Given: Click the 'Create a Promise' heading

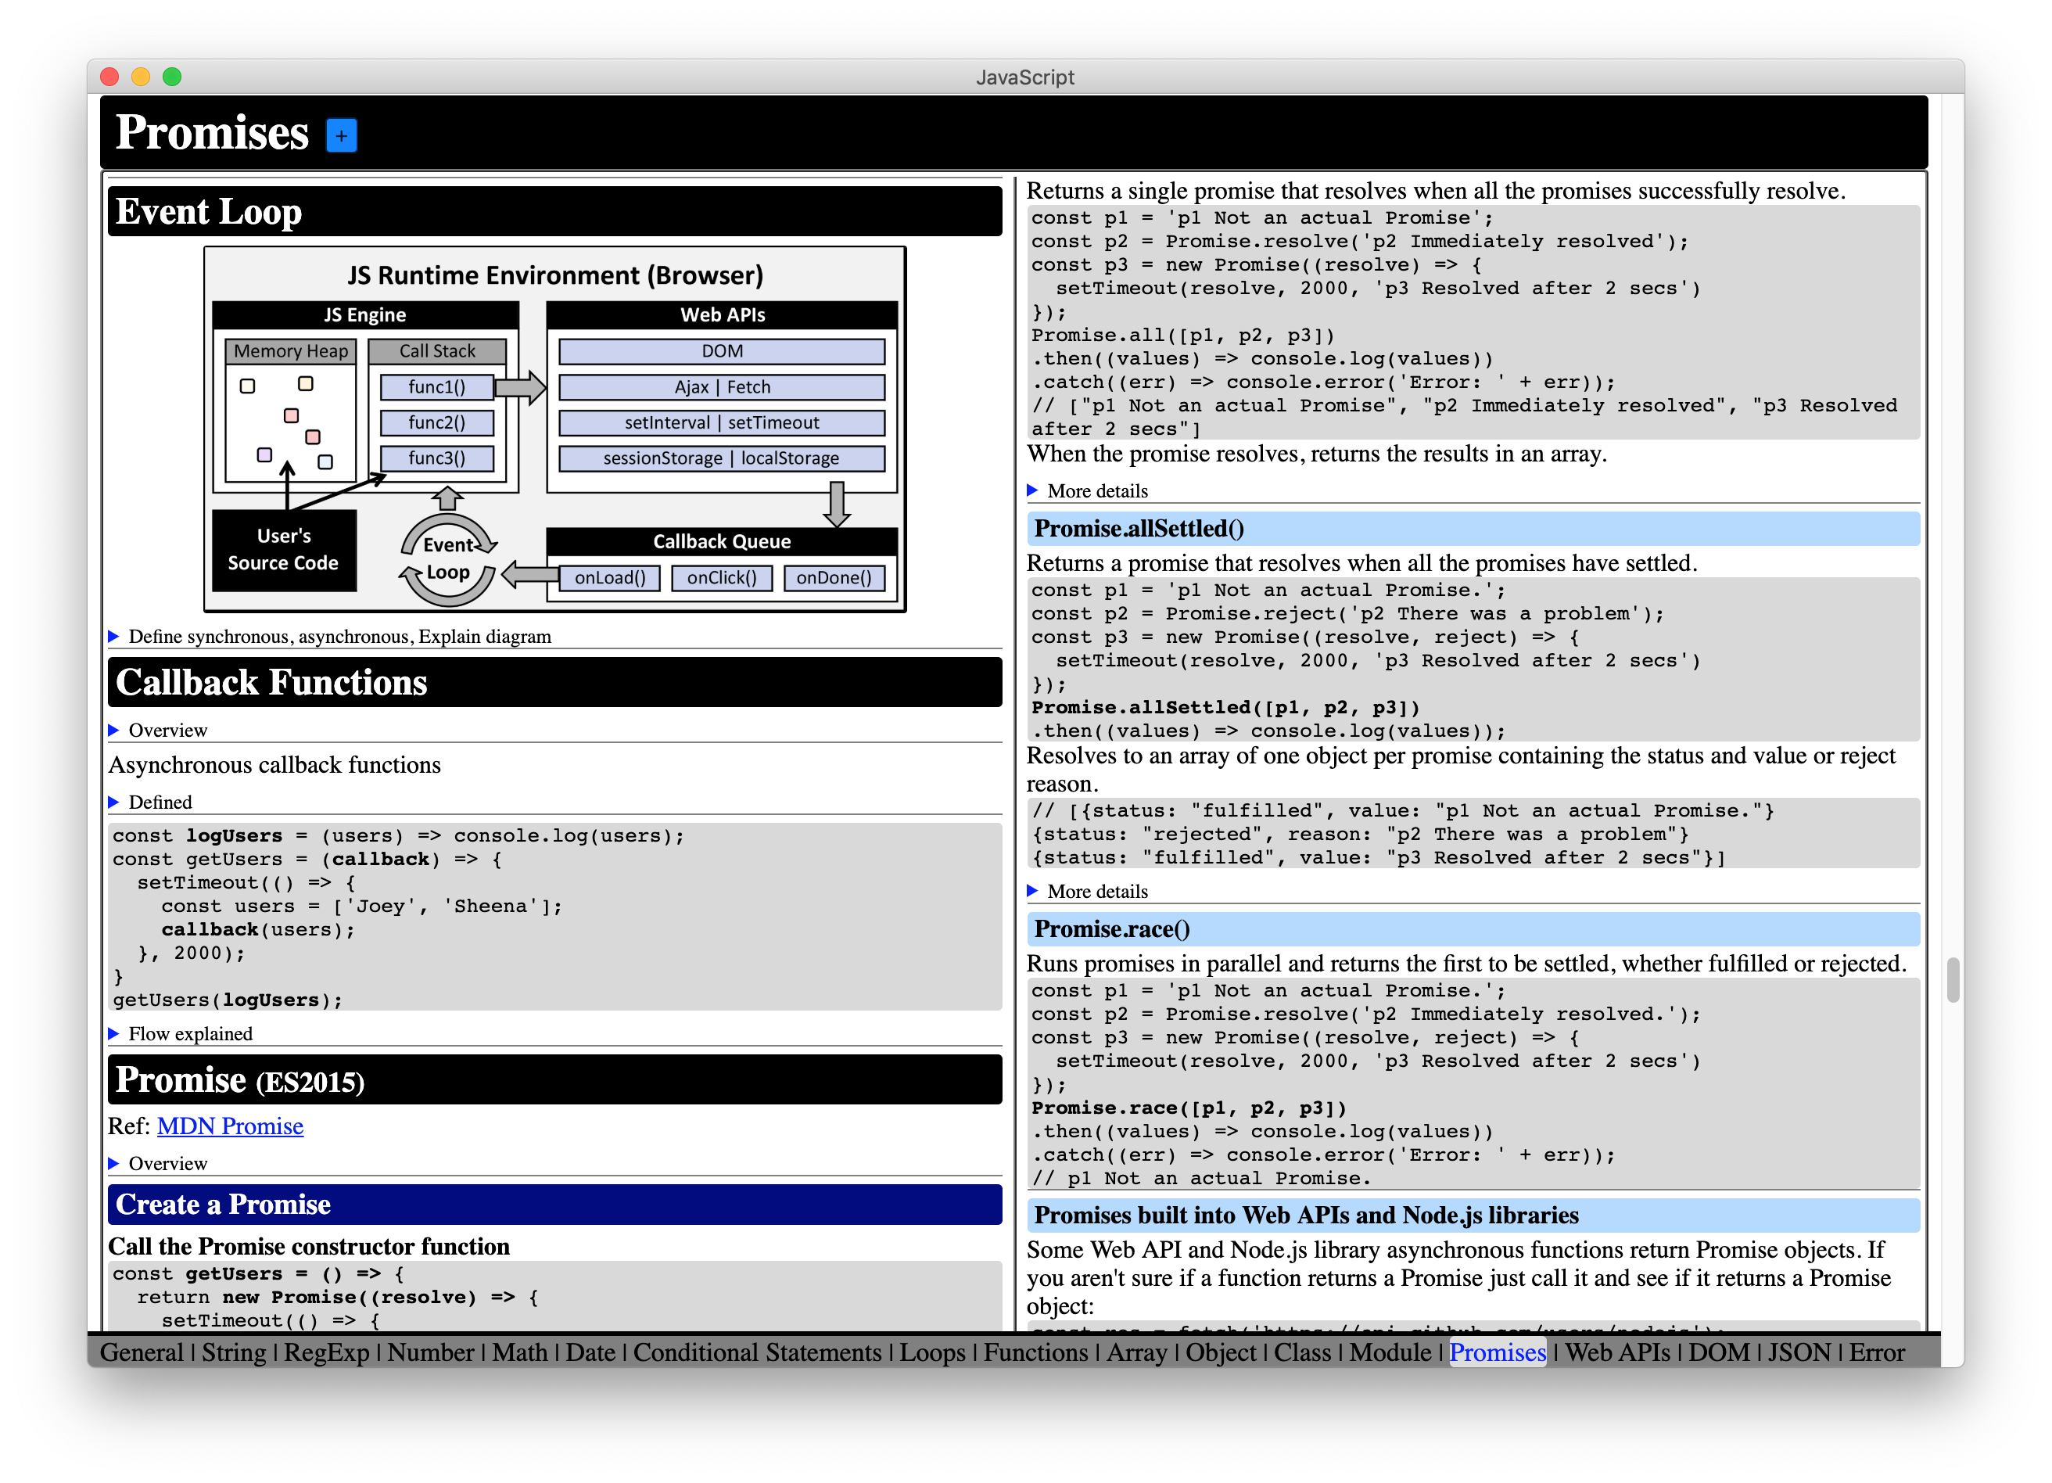Looking at the screenshot, I should [554, 1205].
